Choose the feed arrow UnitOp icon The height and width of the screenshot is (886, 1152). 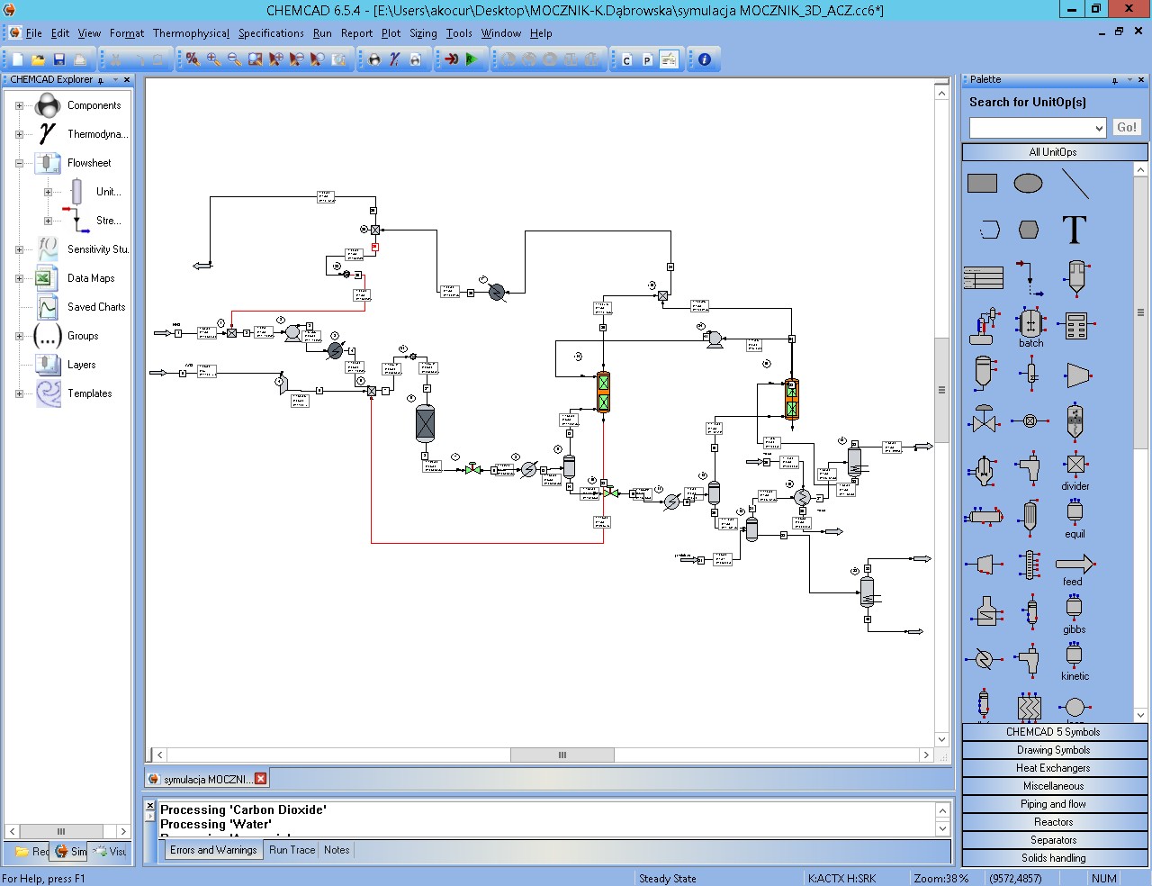[x=1074, y=565]
